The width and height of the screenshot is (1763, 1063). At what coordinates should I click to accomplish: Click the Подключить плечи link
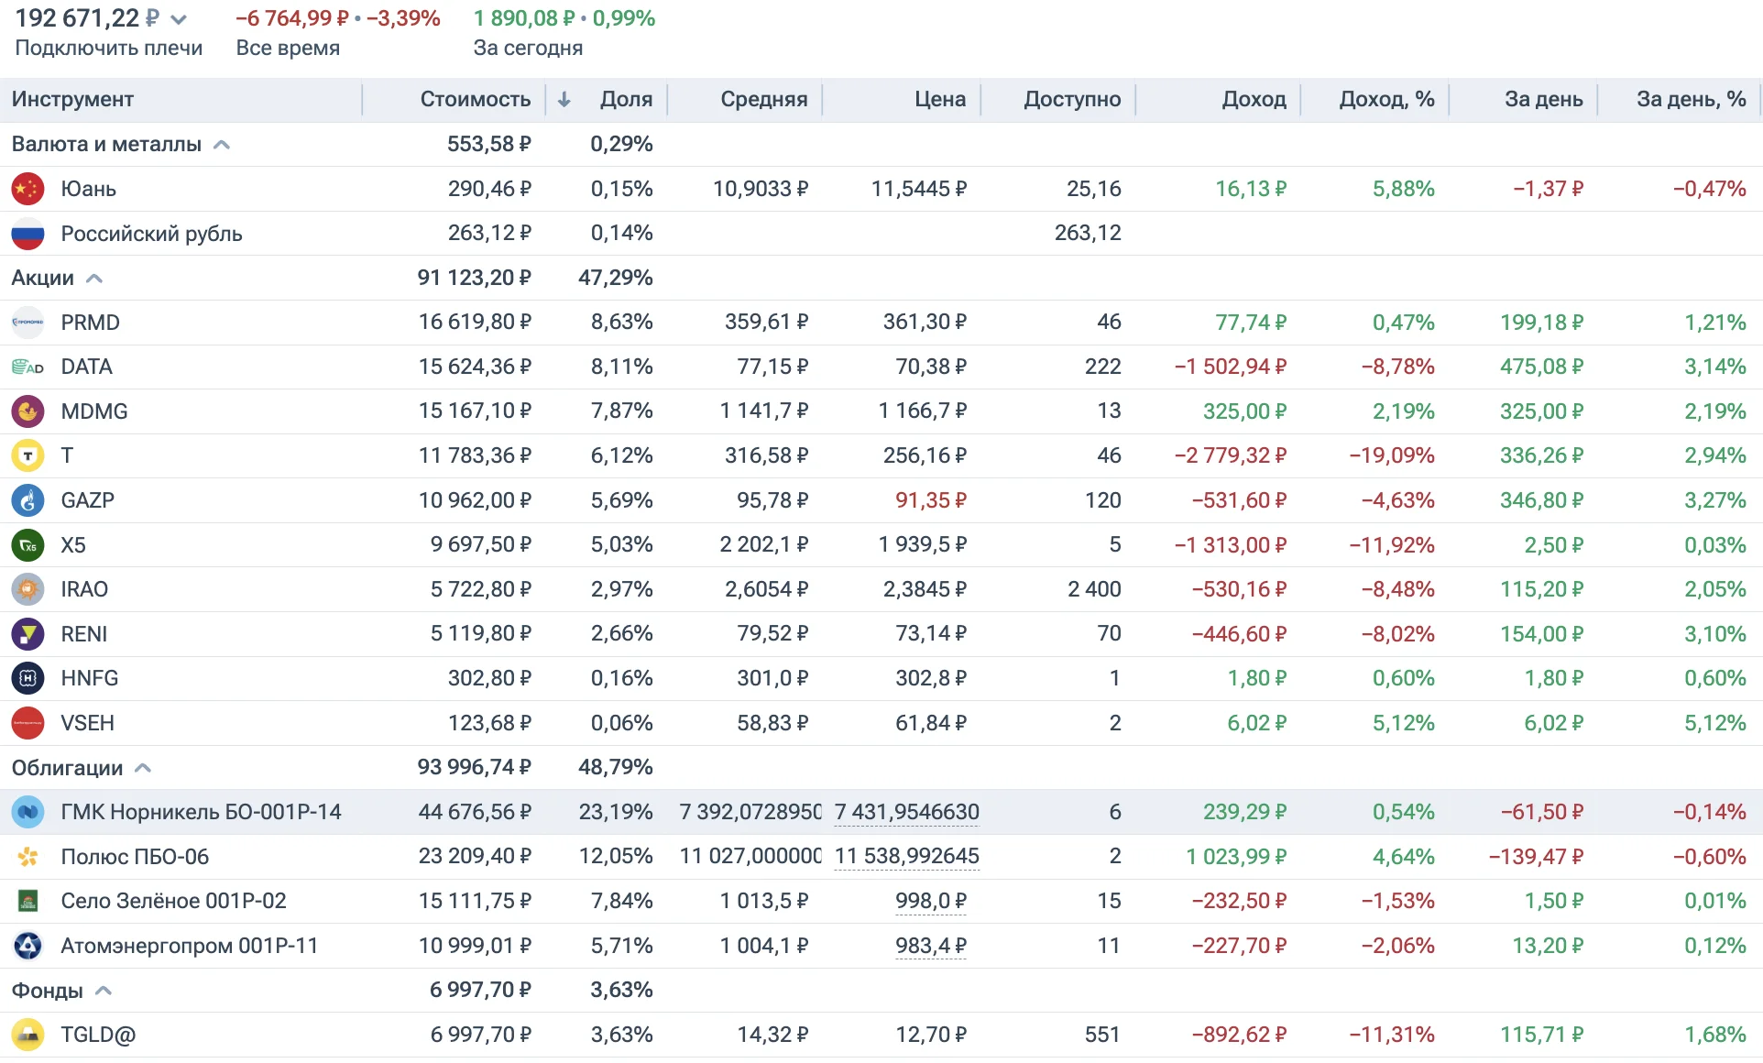tap(109, 48)
